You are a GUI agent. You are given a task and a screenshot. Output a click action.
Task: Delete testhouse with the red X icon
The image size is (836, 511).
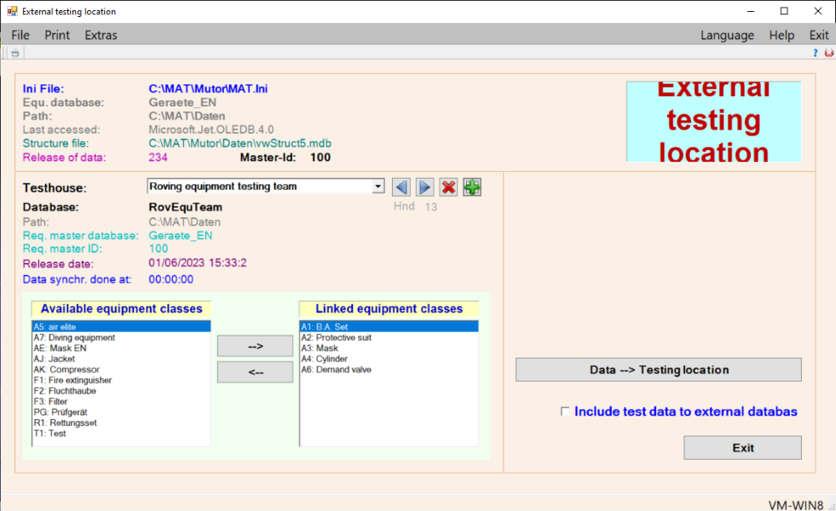(x=448, y=187)
